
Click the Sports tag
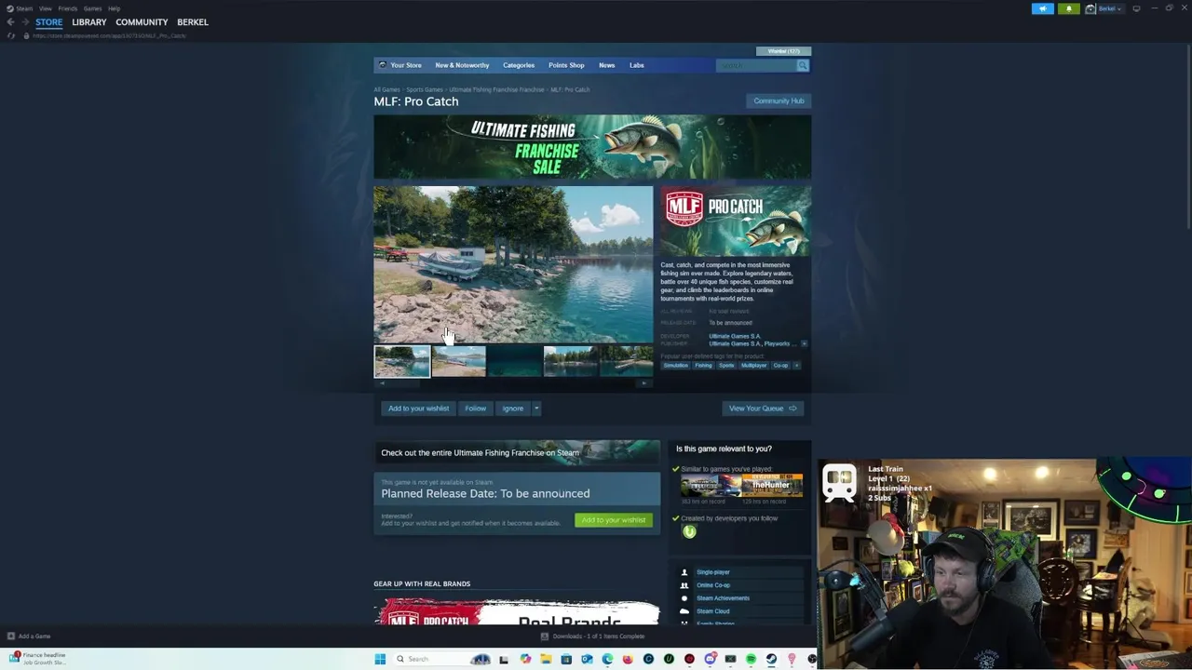(726, 366)
